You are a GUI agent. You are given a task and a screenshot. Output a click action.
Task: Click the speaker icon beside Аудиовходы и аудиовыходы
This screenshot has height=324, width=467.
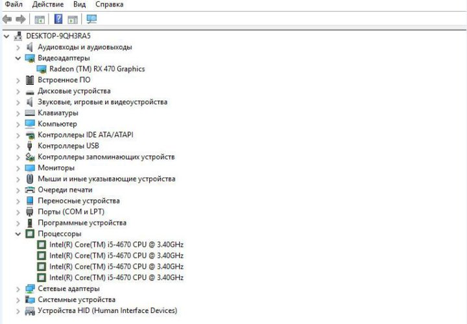click(29, 47)
